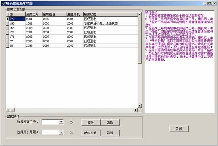Sort by the ID column header

(17, 14)
